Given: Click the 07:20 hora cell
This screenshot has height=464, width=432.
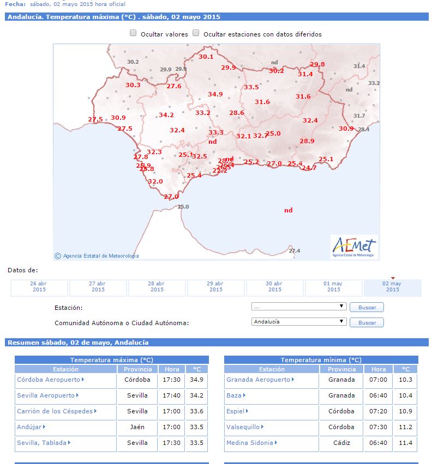Looking at the screenshot, I should point(378,411).
